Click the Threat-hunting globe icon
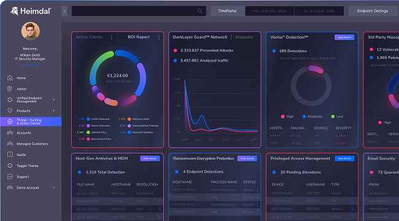 tap(10, 122)
